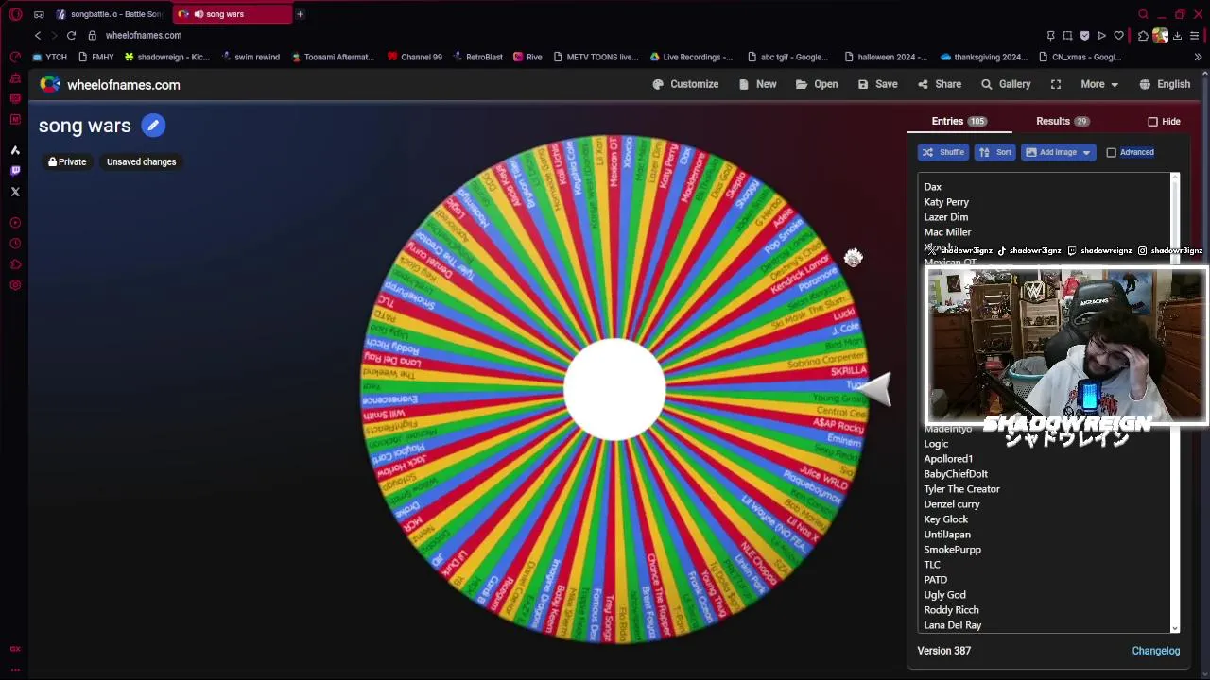The image size is (1210, 680).
Task: Open the Customize palette option
Action: coord(685,84)
